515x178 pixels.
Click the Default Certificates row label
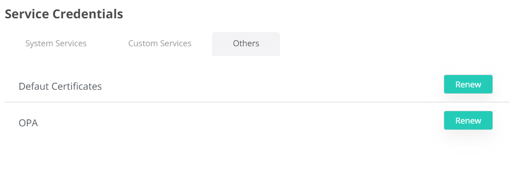(60, 86)
